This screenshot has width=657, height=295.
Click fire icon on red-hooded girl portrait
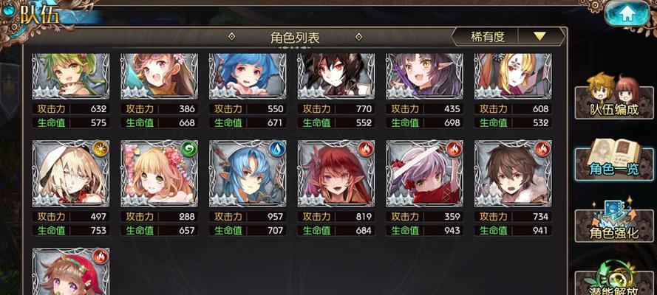(101, 257)
